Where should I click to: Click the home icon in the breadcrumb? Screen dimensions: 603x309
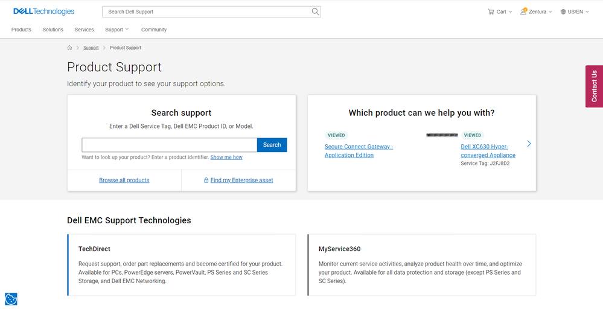[x=69, y=48]
